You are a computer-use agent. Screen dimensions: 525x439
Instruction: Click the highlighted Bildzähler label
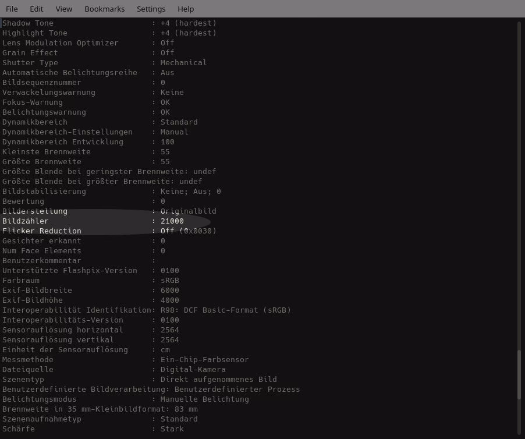(26, 221)
